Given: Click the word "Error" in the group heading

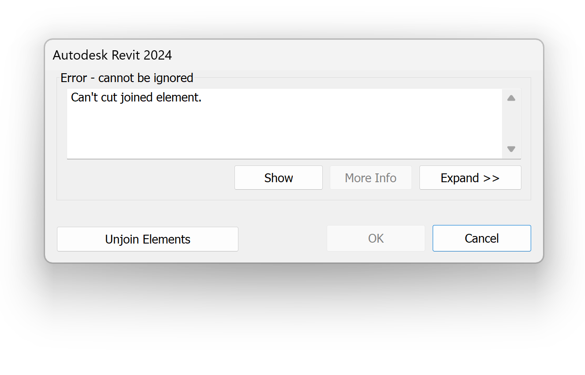Looking at the screenshot, I should coord(74,78).
